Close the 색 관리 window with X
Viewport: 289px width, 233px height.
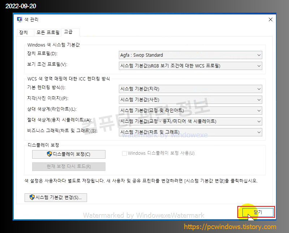click(x=270, y=19)
